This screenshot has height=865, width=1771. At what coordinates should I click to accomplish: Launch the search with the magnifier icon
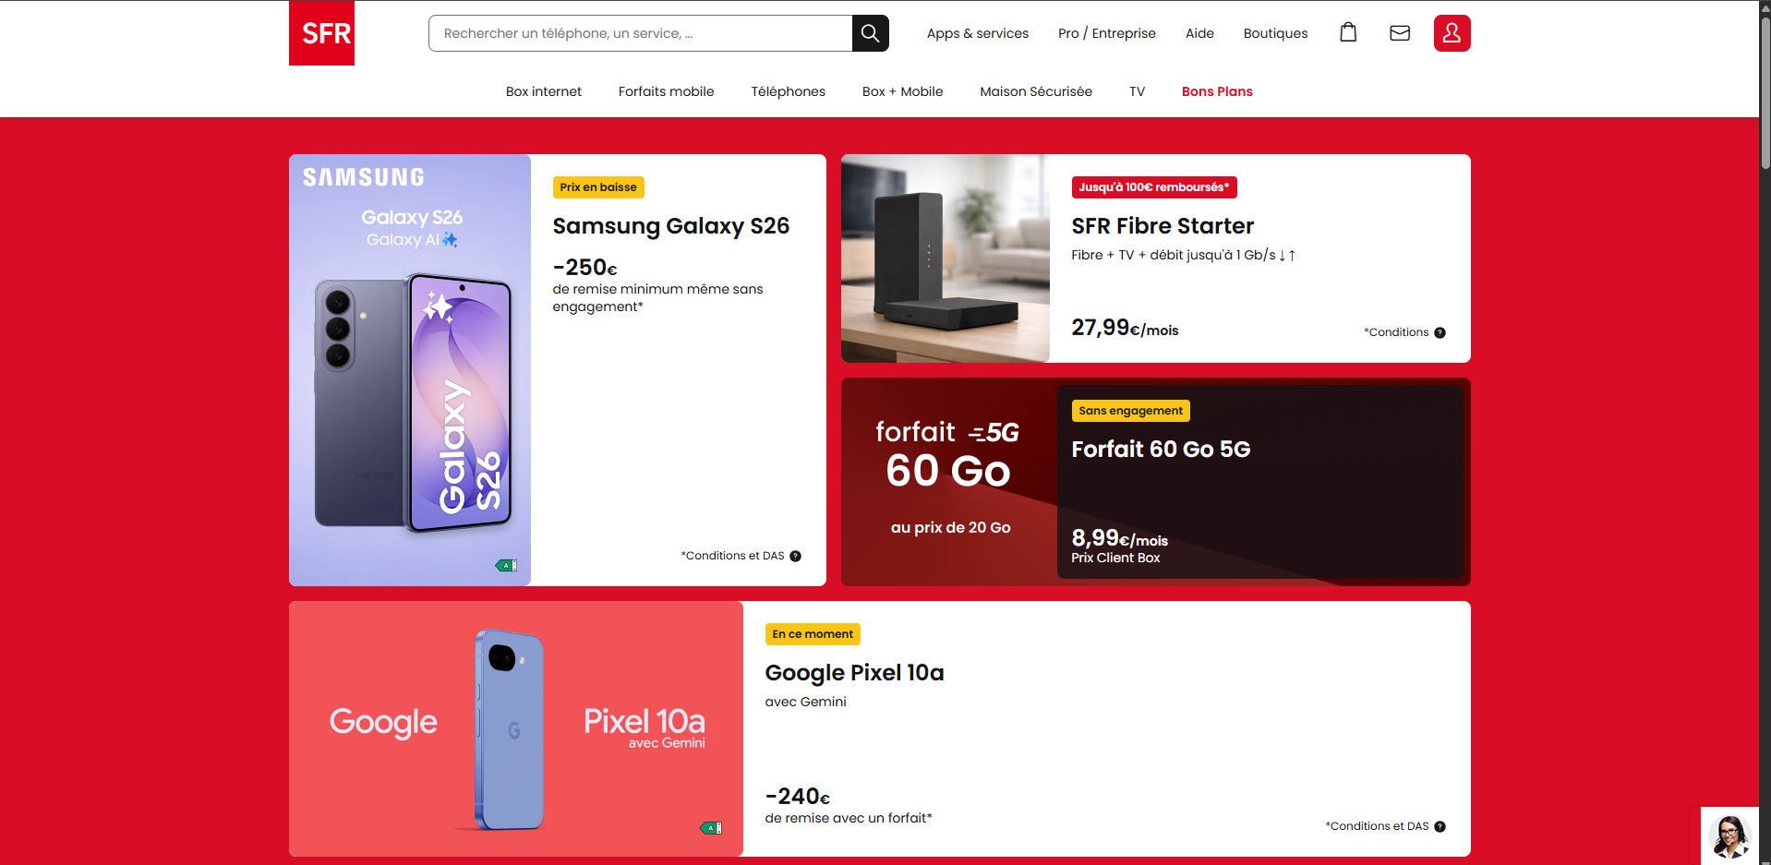point(869,32)
